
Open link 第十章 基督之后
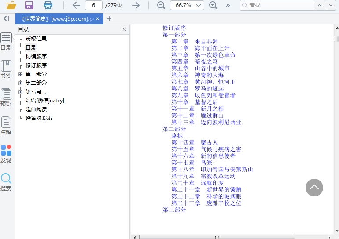pos(195,102)
